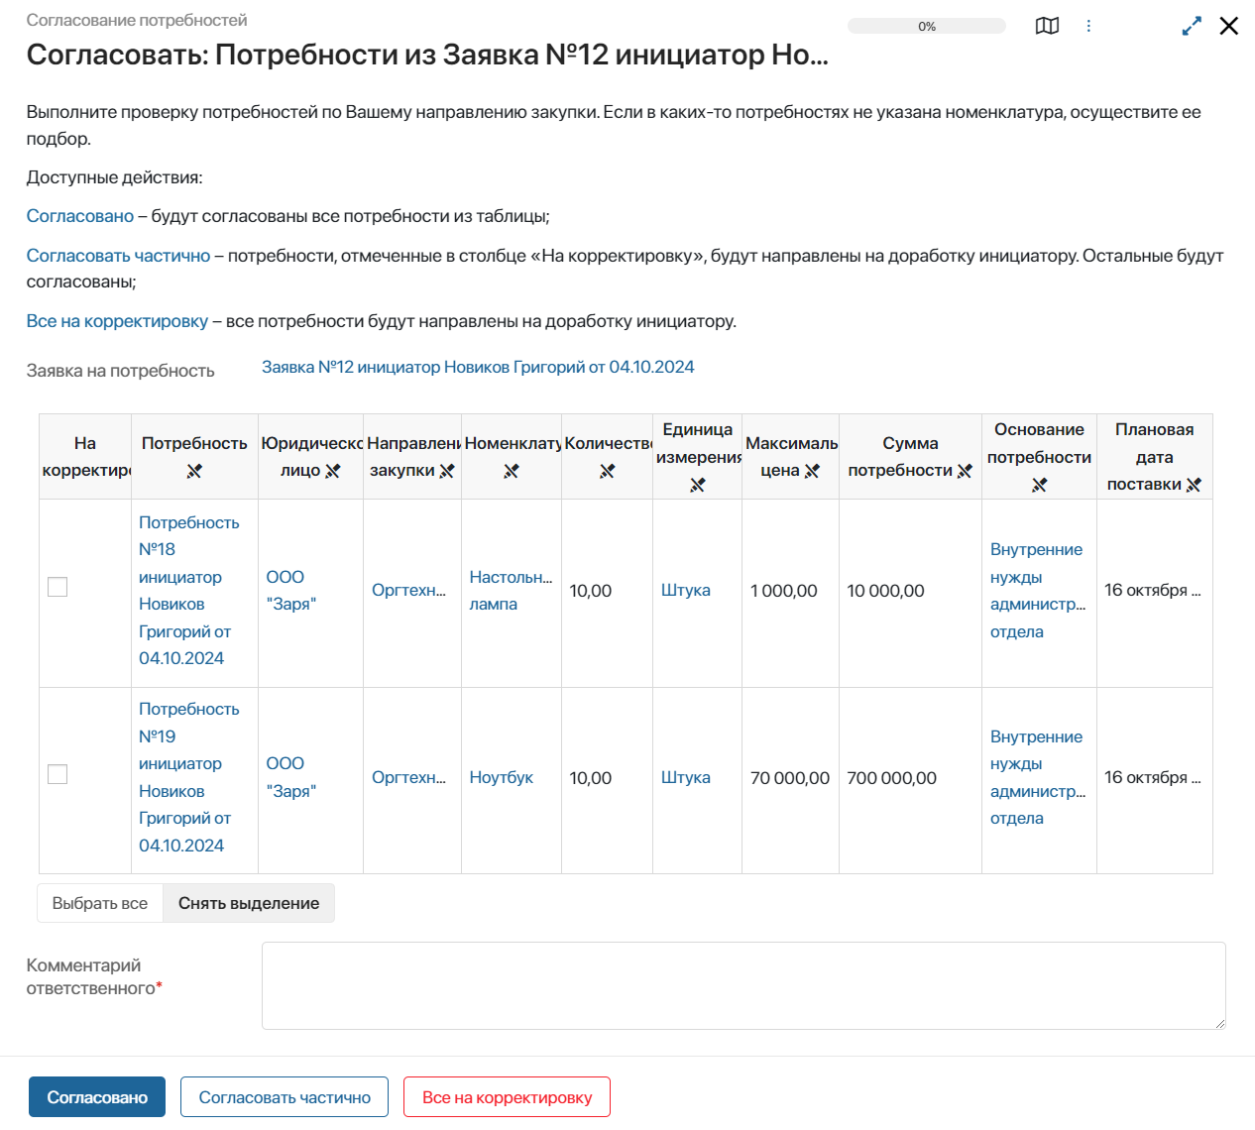Check the correction box for Потребность №18

(57, 587)
